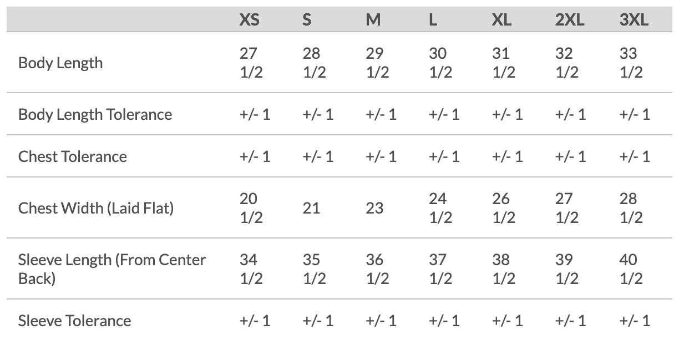Click the XL size column header
The image size is (679, 345).
(501, 20)
